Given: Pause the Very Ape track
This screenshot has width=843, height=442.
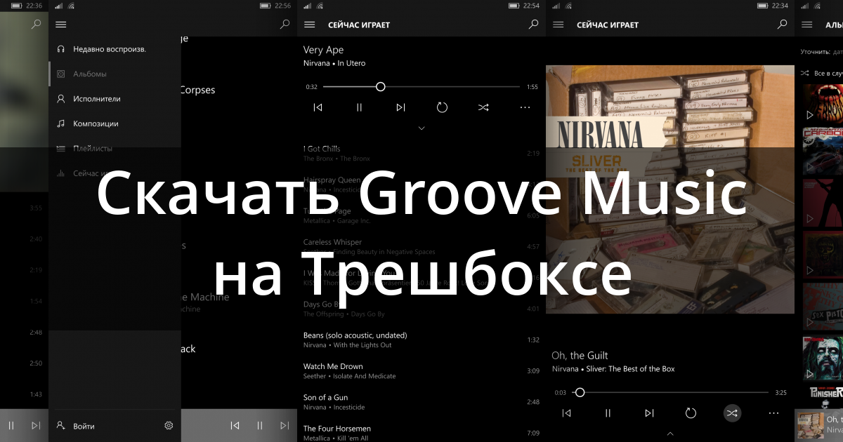Looking at the screenshot, I should pyautogui.click(x=359, y=107).
